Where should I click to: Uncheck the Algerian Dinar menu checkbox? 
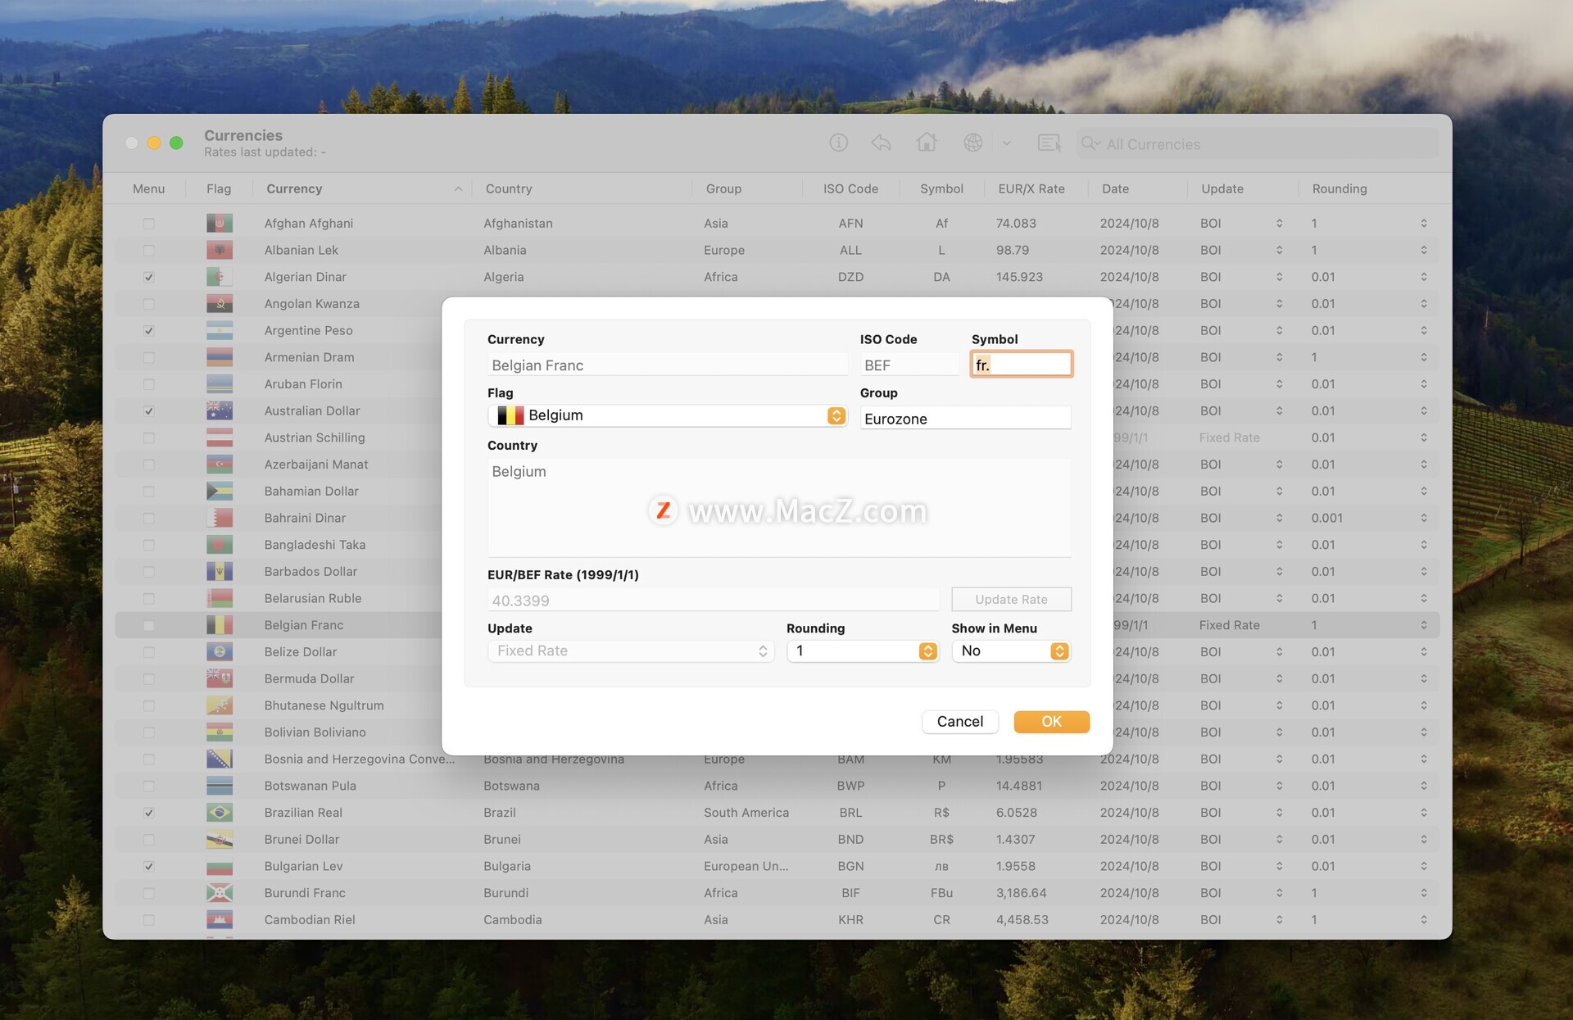point(148,277)
